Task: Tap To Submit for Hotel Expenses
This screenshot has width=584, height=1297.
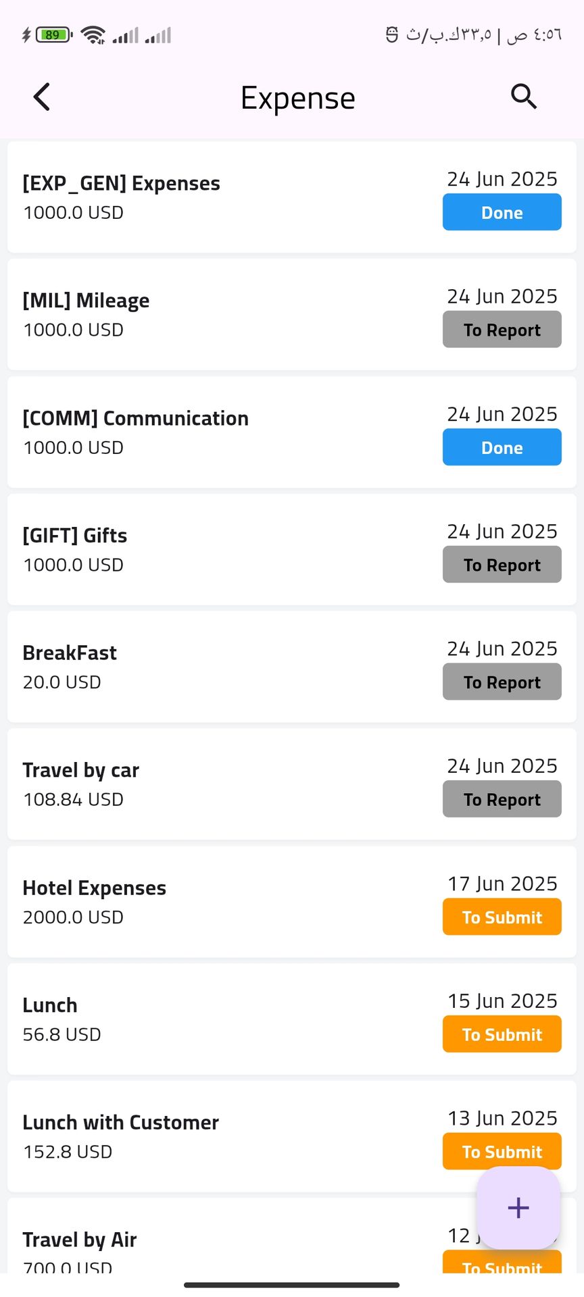Action: pos(502,917)
